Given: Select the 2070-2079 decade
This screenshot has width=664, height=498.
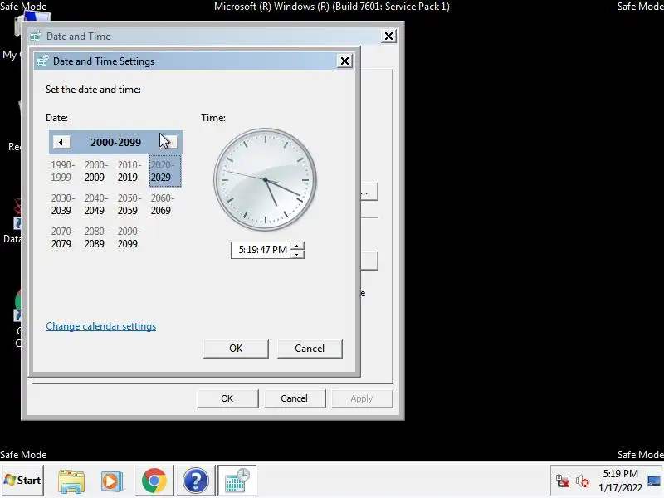Looking at the screenshot, I should click(61, 237).
